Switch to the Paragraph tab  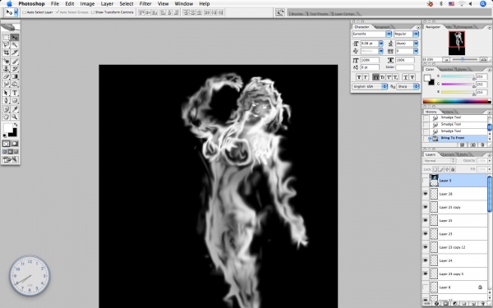pos(382,27)
